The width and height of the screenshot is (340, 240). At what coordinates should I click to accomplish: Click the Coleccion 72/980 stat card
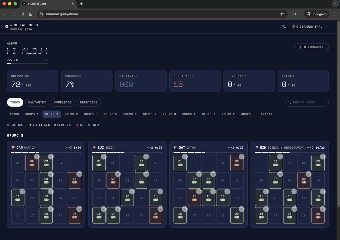coord(33,81)
